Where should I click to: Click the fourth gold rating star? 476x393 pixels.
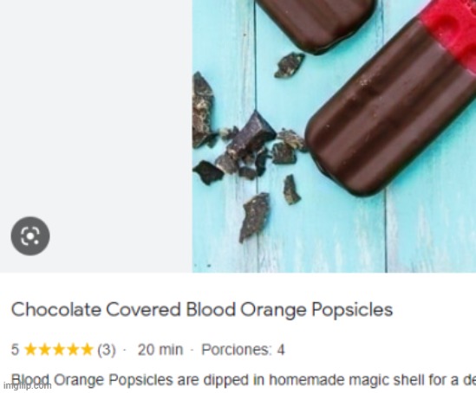(72, 350)
